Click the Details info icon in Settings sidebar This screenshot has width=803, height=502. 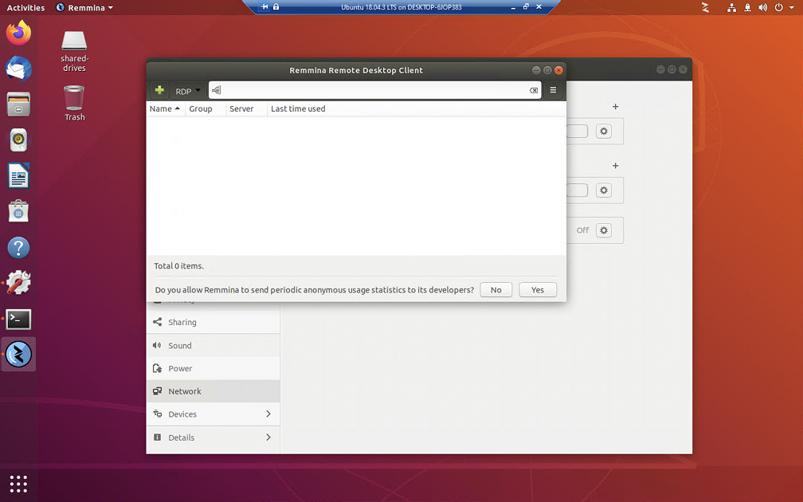point(157,437)
